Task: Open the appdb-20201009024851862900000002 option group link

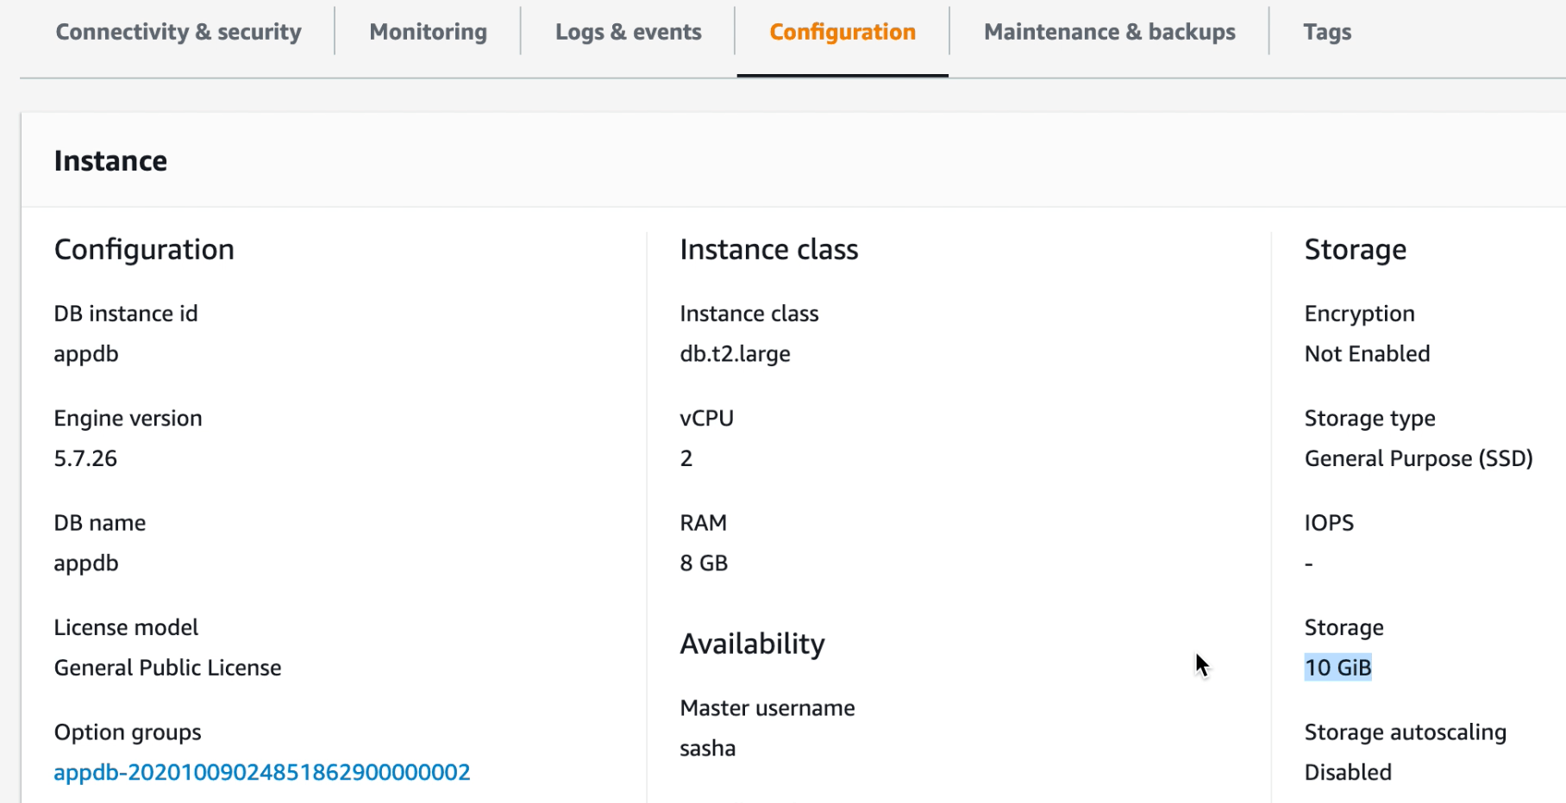Action: tap(261, 772)
